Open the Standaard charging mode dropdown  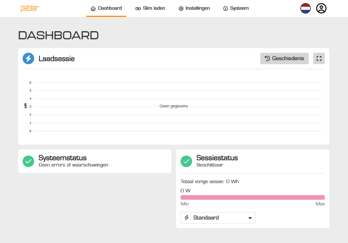(x=217, y=218)
